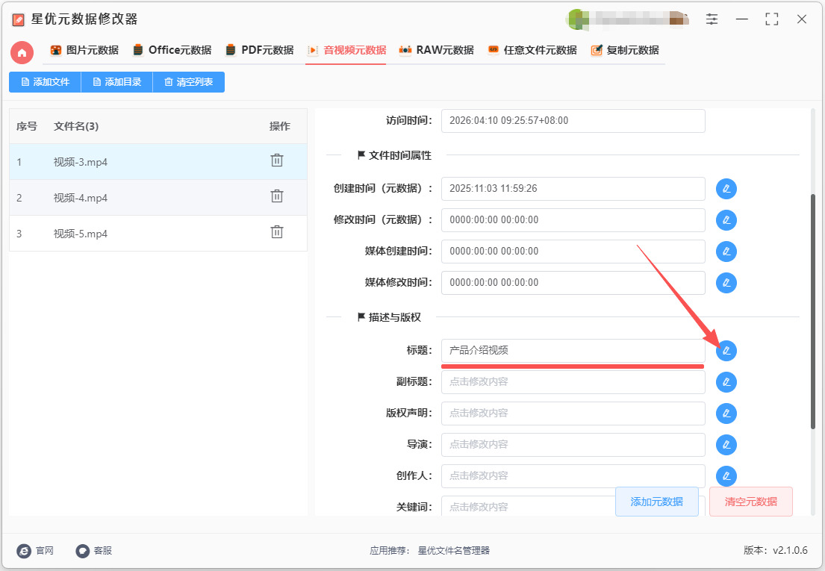This screenshot has height=571, width=825.
Task: Click version text v2.1.0.6
Action: coord(790,551)
